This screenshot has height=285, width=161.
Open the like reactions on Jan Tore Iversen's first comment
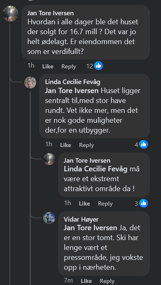tap(94, 66)
